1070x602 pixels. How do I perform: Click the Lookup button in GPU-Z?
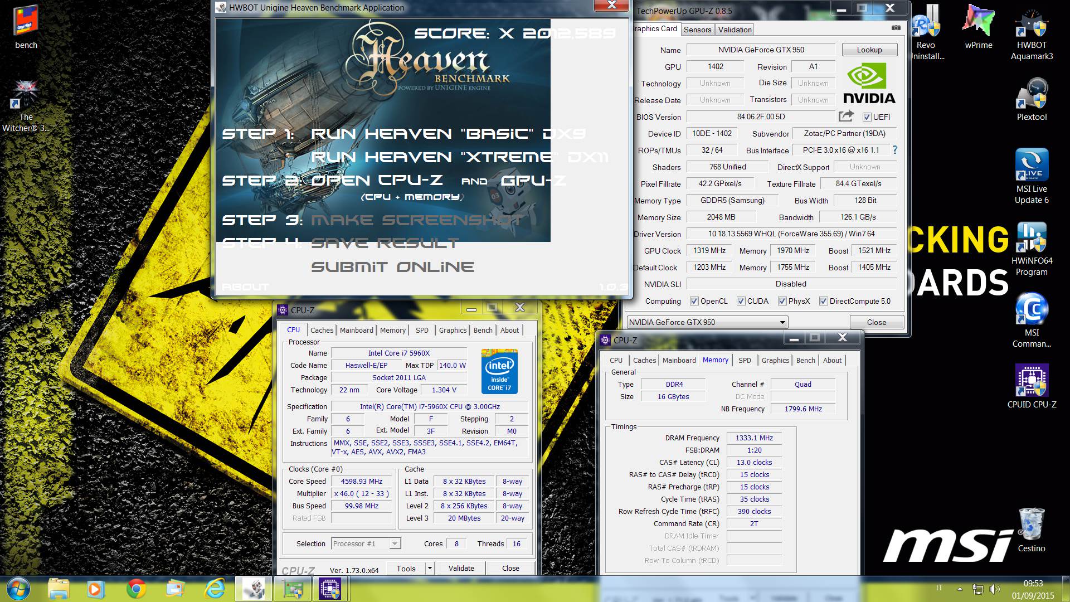pyautogui.click(x=869, y=50)
